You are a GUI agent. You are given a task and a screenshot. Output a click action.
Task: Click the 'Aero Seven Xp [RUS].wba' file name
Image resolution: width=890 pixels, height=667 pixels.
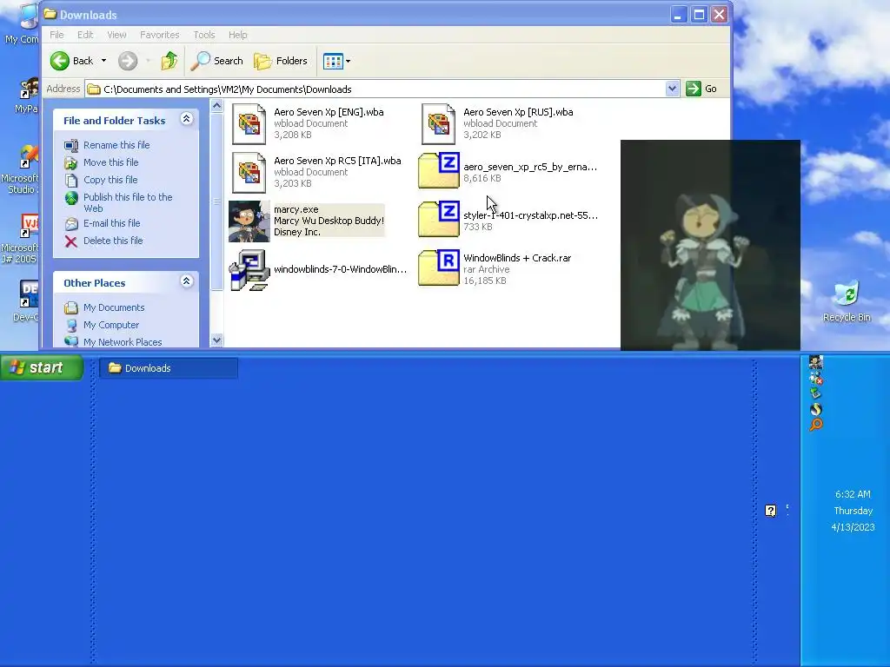tap(518, 112)
